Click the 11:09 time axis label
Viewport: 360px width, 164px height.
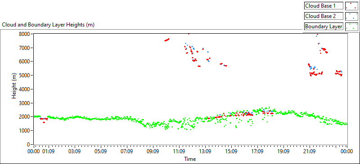pyautogui.click(x=179, y=151)
